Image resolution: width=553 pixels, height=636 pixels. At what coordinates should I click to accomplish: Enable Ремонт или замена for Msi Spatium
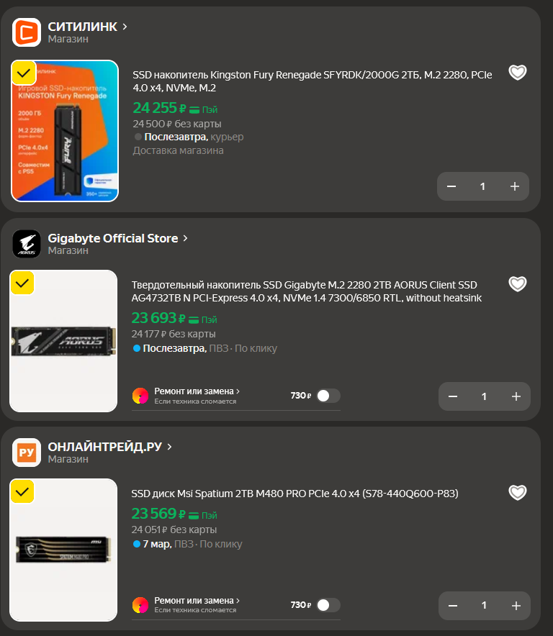click(x=328, y=605)
